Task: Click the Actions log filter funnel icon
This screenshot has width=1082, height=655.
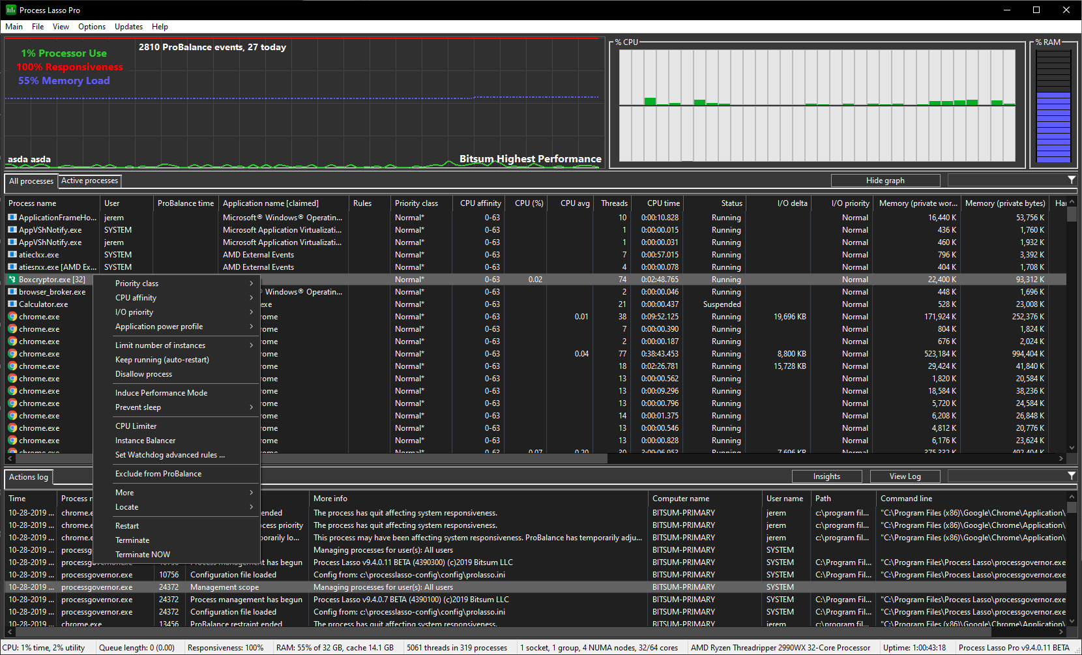Action: 1071,476
